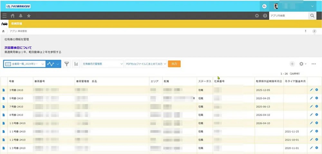The image size is (322, 154).
Task: Delete the 5号車-2410 record
Action: [x=317, y=98]
